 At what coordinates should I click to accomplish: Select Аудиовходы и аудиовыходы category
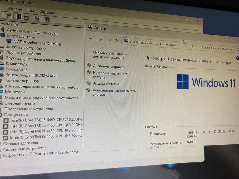click(x=32, y=32)
